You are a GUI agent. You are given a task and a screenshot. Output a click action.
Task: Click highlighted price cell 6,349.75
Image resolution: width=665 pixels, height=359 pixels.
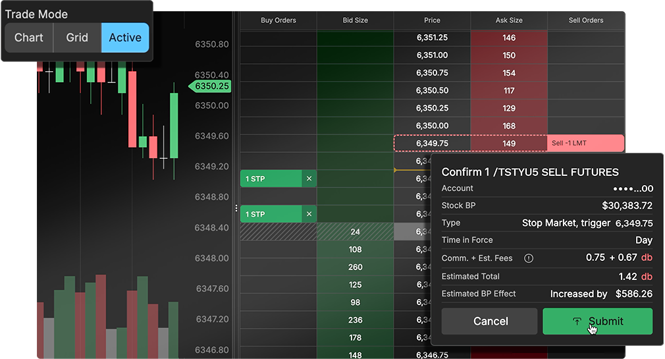click(x=432, y=144)
